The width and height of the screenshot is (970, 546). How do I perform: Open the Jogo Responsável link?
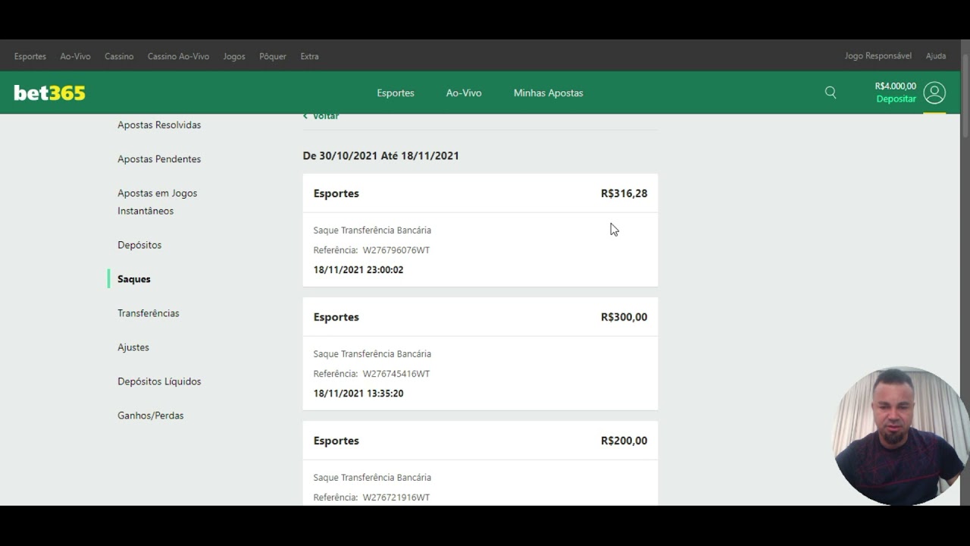[878, 56]
